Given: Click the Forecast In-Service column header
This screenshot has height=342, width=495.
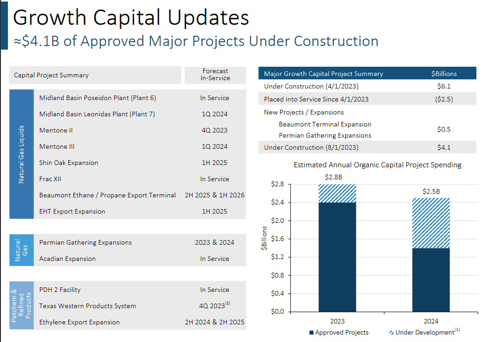Looking at the screenshot, I should 215,75.
